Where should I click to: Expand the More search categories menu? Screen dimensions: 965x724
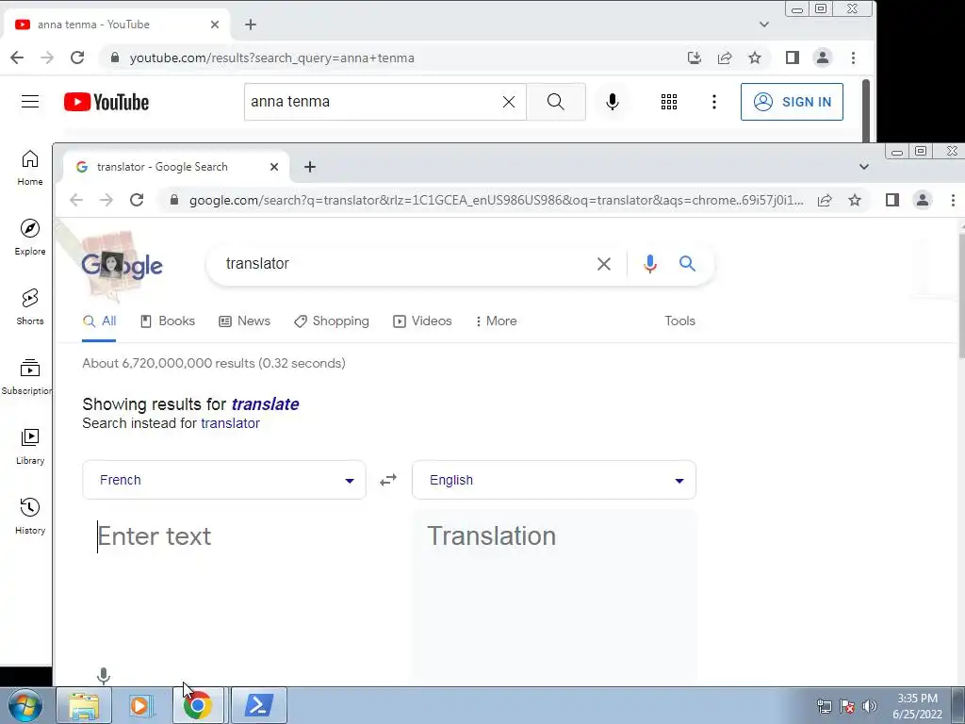point(496,321)
